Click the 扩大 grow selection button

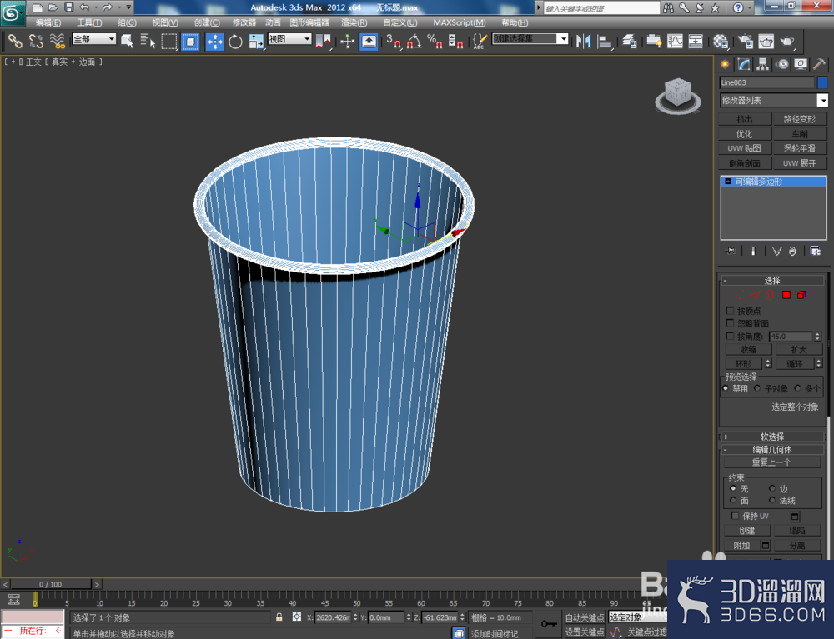point(799,349)
